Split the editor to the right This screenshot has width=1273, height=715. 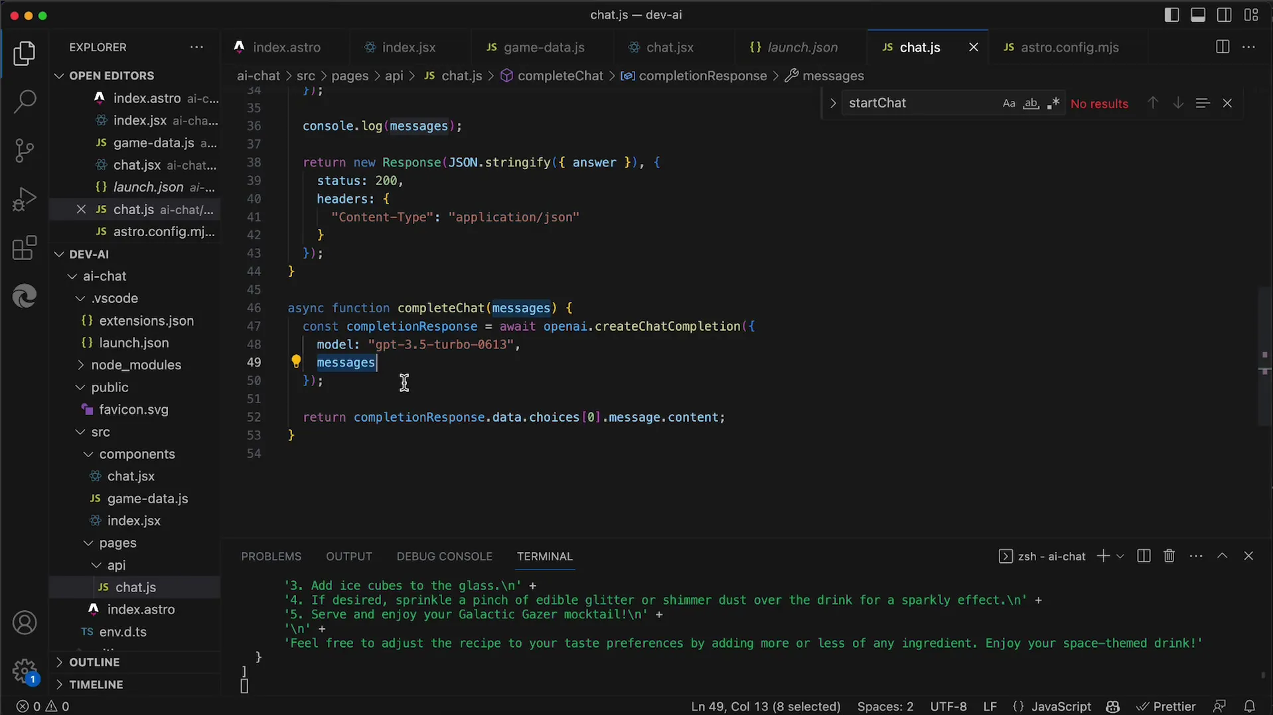[x=1223, y=47]
